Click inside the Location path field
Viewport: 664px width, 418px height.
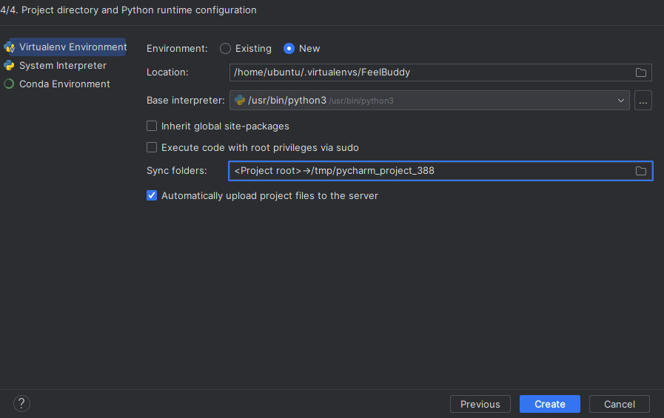[432, 73]
